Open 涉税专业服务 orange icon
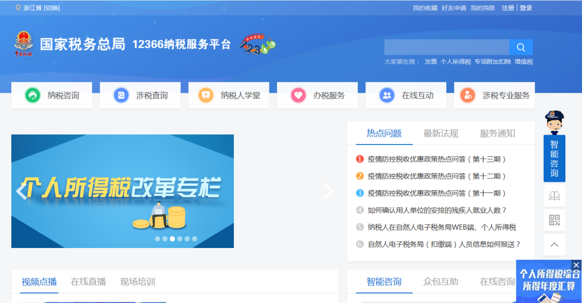Screen dimensions: 582x303 [467, 95]
